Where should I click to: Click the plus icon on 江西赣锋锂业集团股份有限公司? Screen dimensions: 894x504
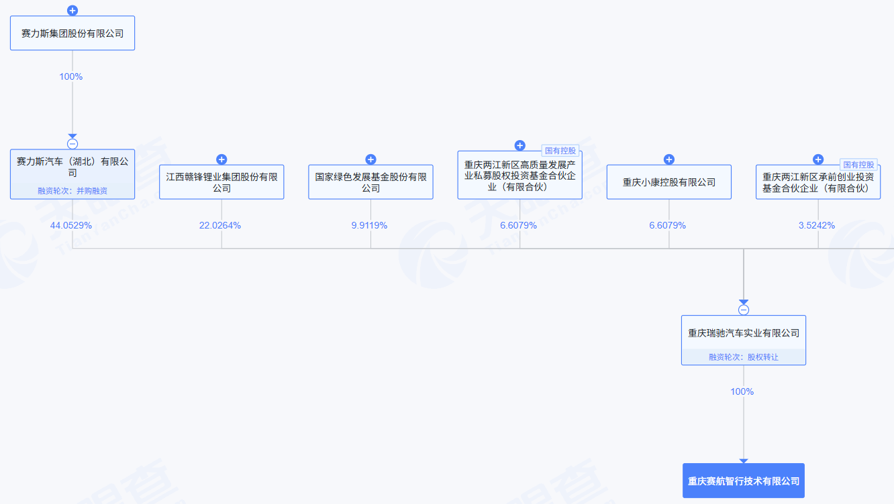pos(221,159)
